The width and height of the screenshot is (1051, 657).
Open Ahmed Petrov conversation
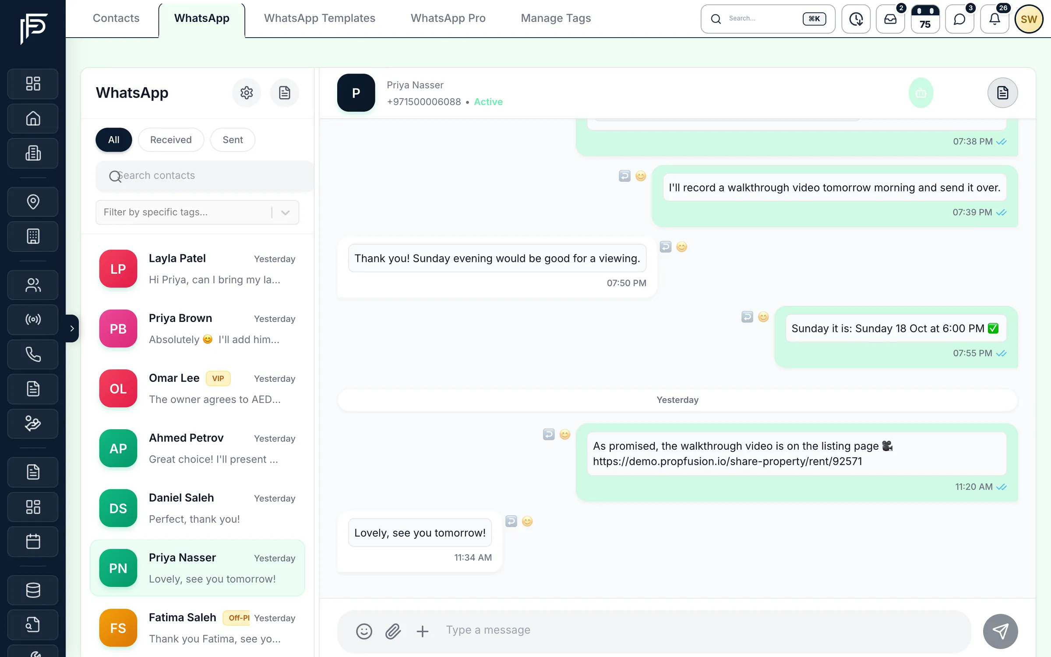(198, 449)
